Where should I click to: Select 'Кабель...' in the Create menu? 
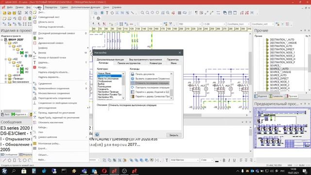tap(43, 127)
